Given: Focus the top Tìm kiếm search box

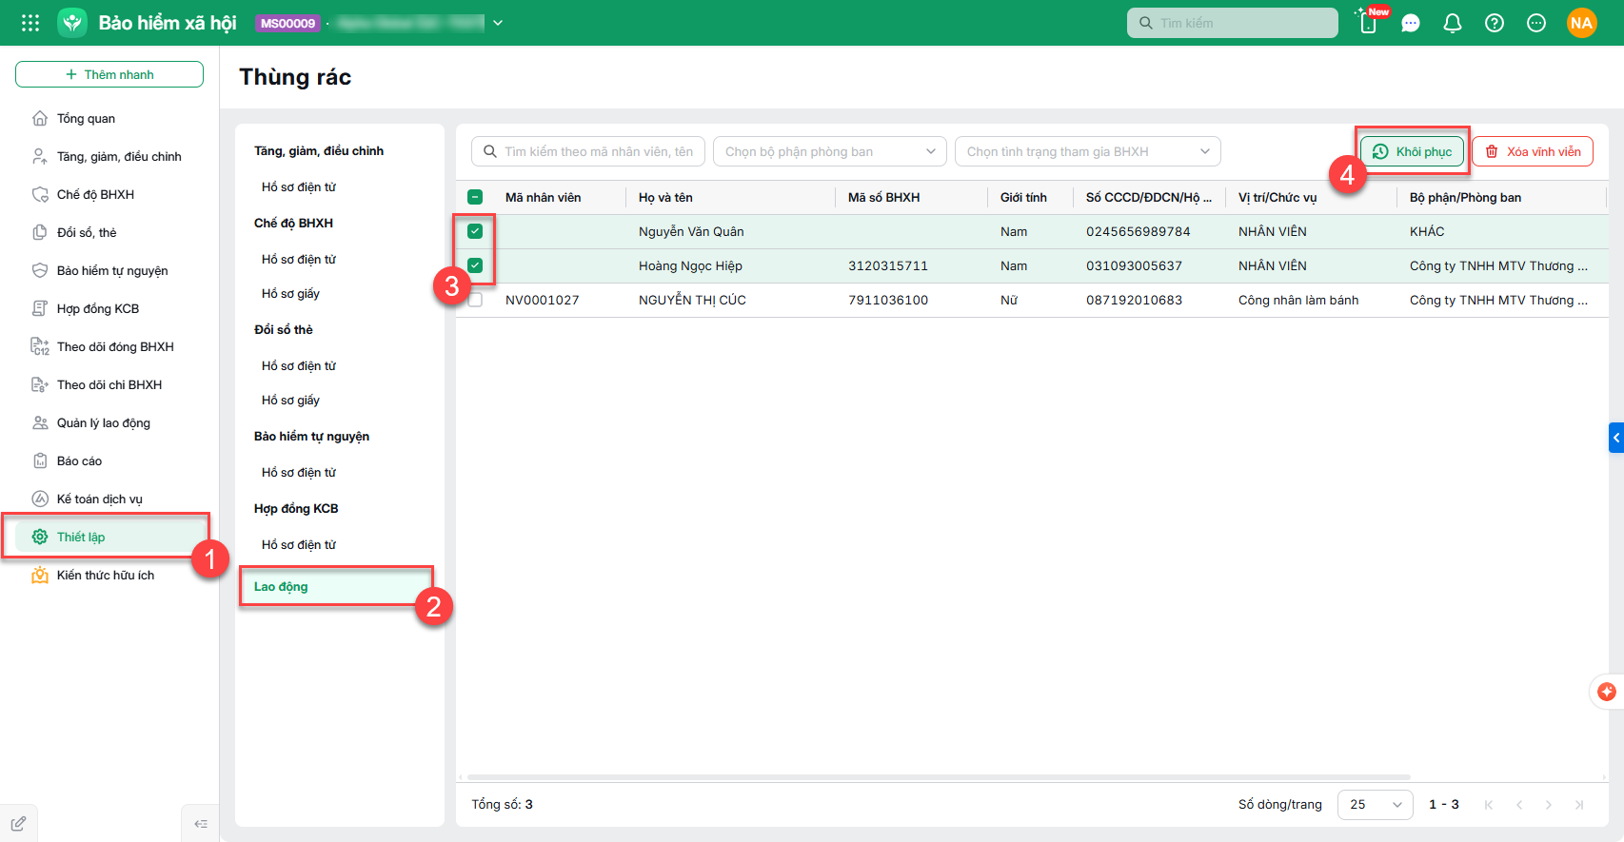Looking at the screenshot, I should [x=1233, y=23].
